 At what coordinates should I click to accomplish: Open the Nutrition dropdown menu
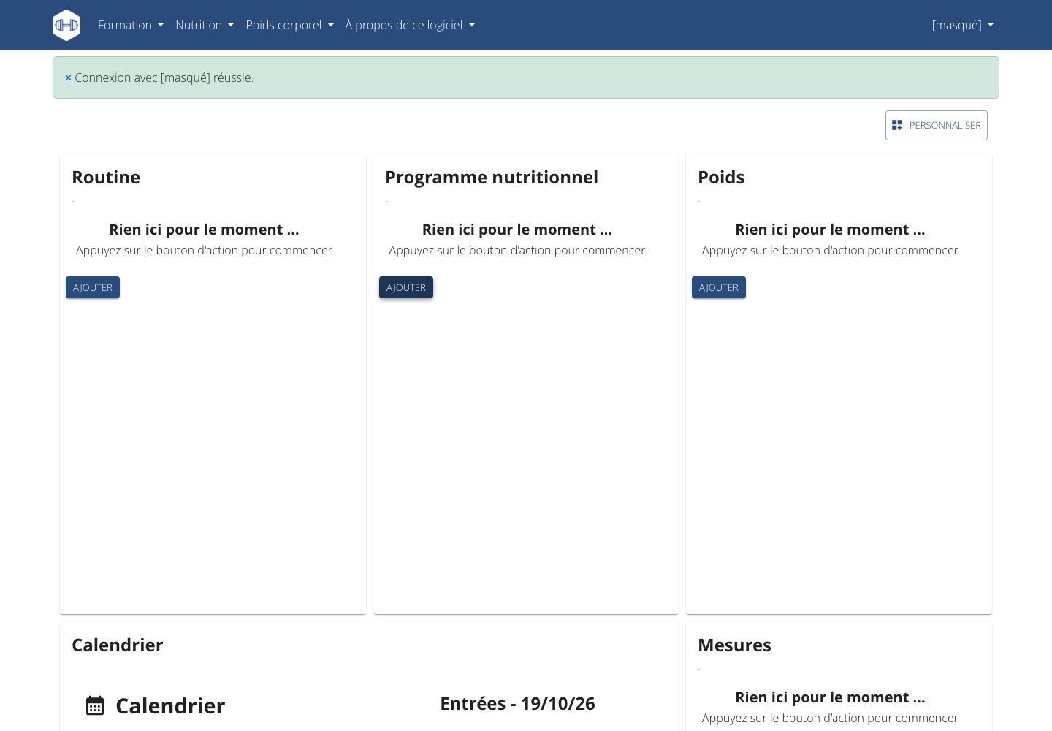[x=205, y=25]
